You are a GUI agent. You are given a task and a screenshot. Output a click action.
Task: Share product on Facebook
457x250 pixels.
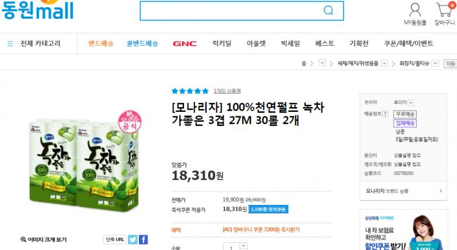pos(143,239)
